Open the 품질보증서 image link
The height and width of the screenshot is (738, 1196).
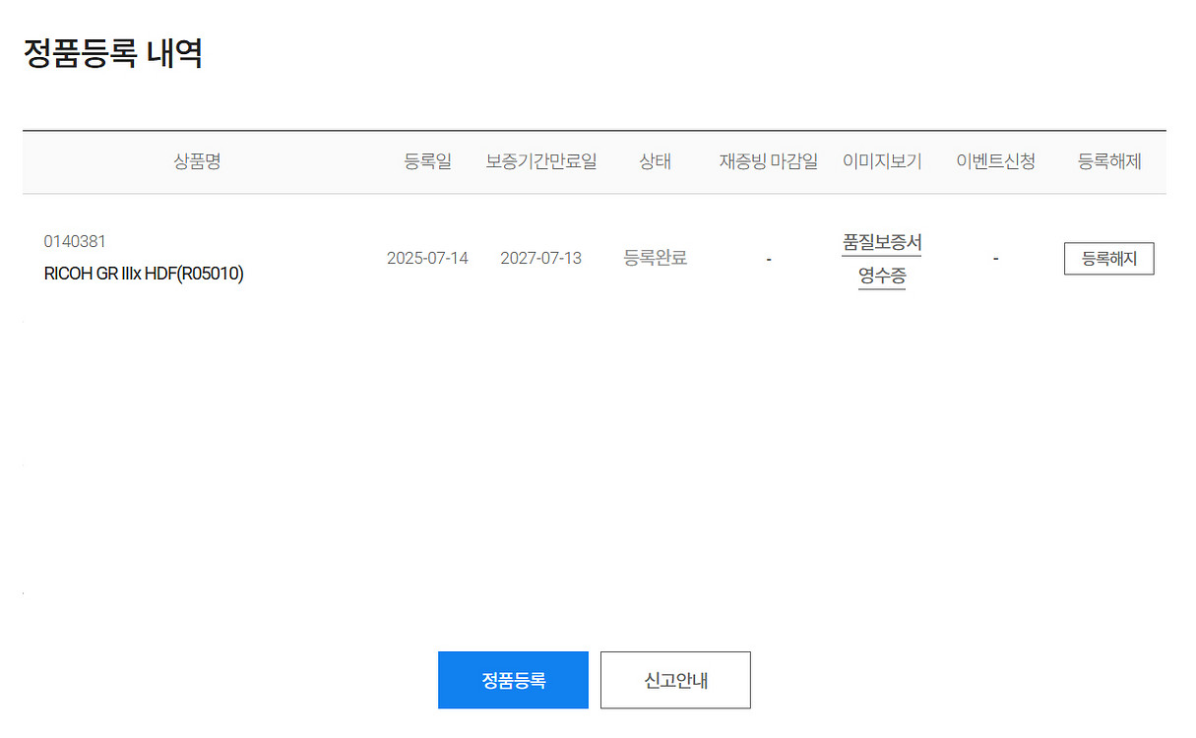882,242
